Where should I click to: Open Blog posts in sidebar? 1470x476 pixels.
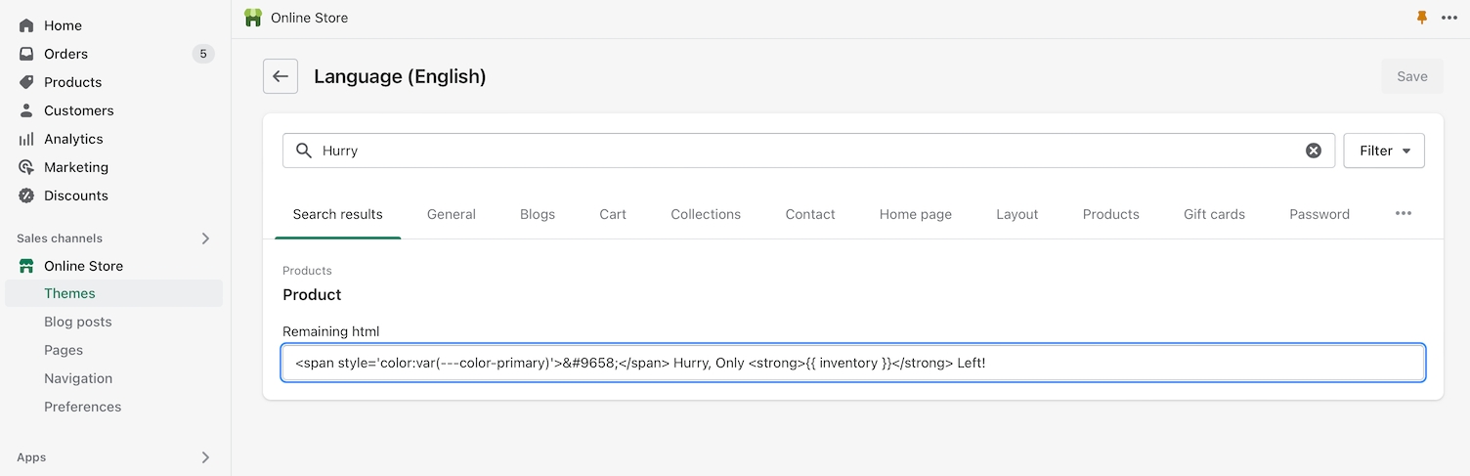[78, 322]
